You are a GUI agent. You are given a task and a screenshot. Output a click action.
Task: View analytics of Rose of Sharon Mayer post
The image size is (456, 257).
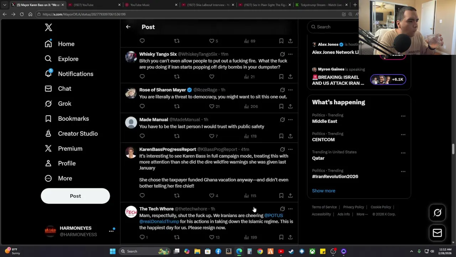point(251,106)
